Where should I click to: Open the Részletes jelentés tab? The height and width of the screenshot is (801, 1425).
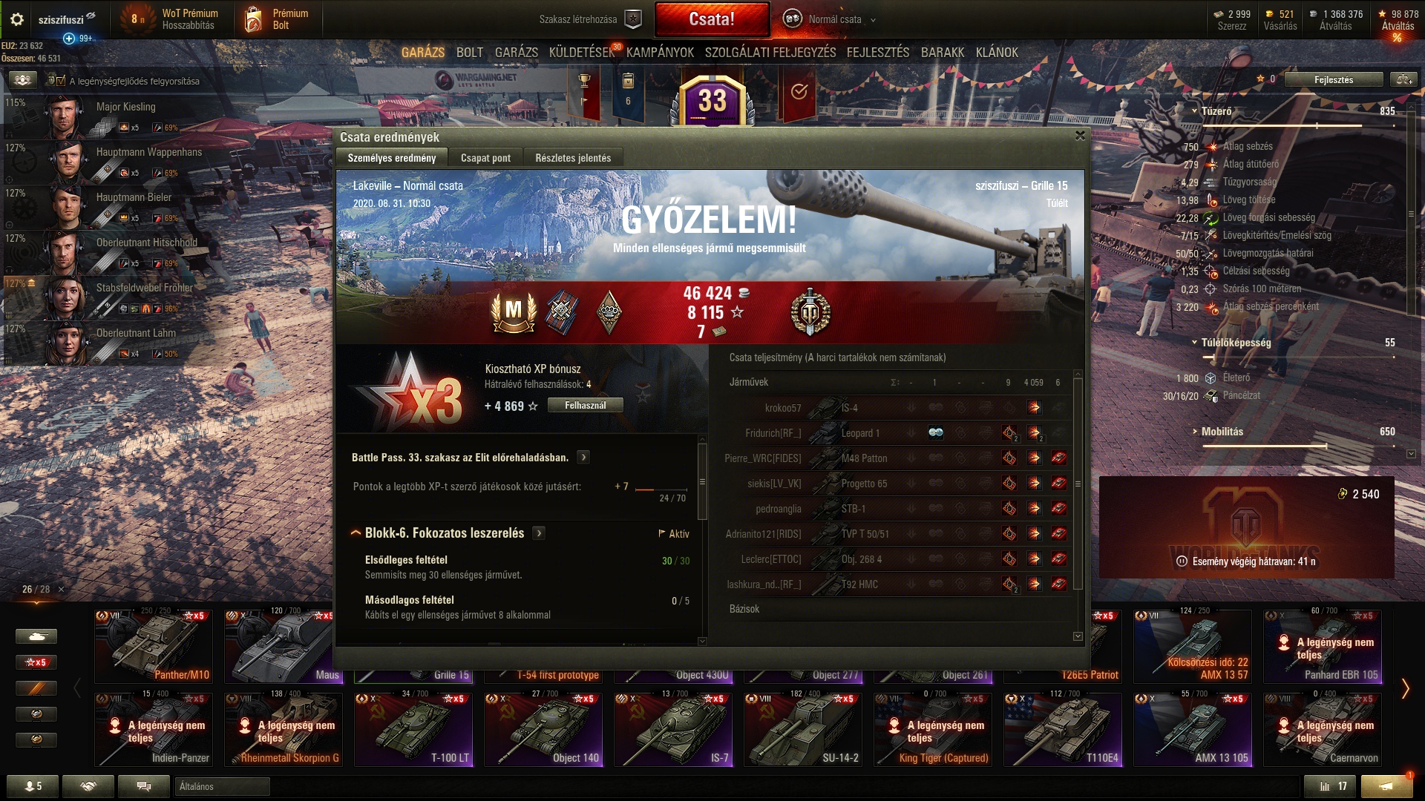tap(573, 158)
